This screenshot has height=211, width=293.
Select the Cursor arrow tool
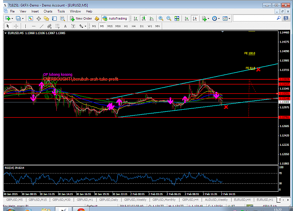8,26
